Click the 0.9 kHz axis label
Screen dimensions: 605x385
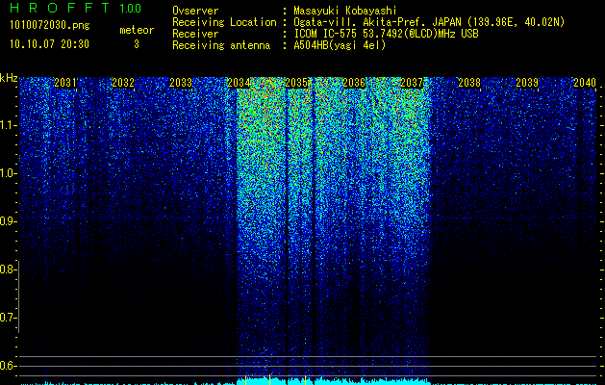click(8, 221)
